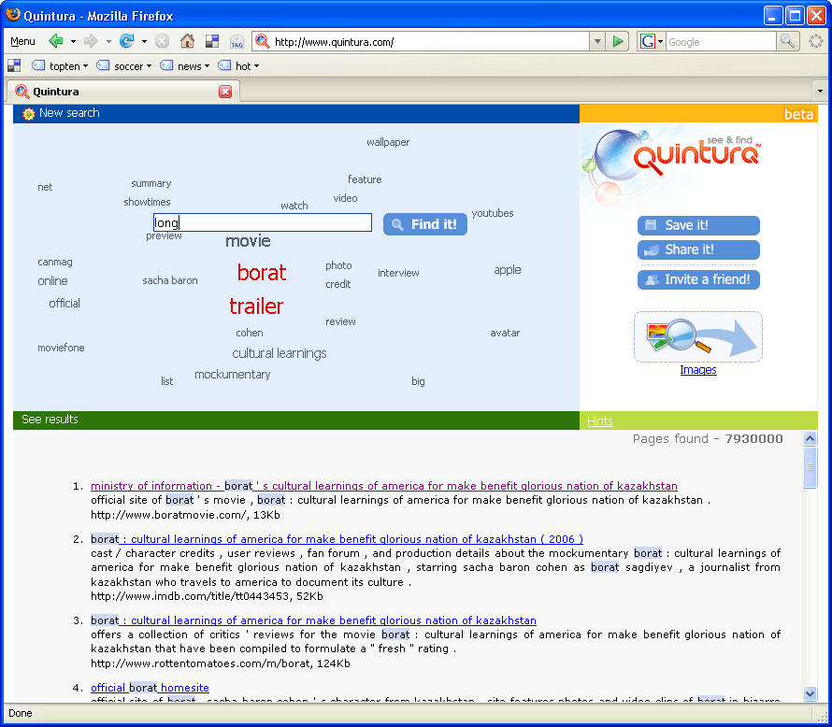Select the Quintura tab

[123, 92]
